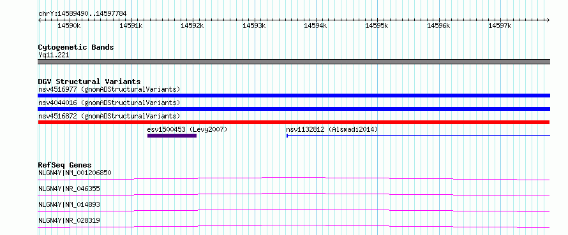
Task: Click the 14593k ruler tick label
Action: pyautogui.click(x=254, y=25)
